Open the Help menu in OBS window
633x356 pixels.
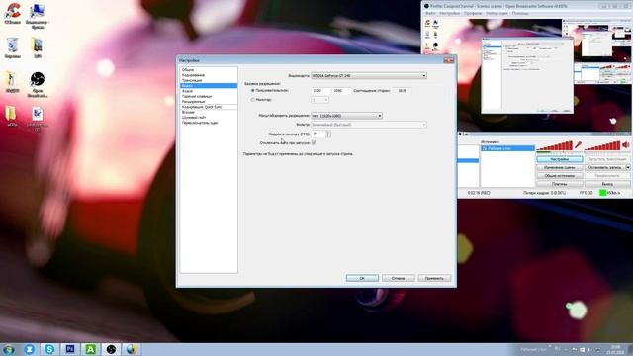click(520, 13)
